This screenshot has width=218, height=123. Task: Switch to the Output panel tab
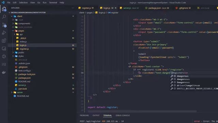click(96, 115)
